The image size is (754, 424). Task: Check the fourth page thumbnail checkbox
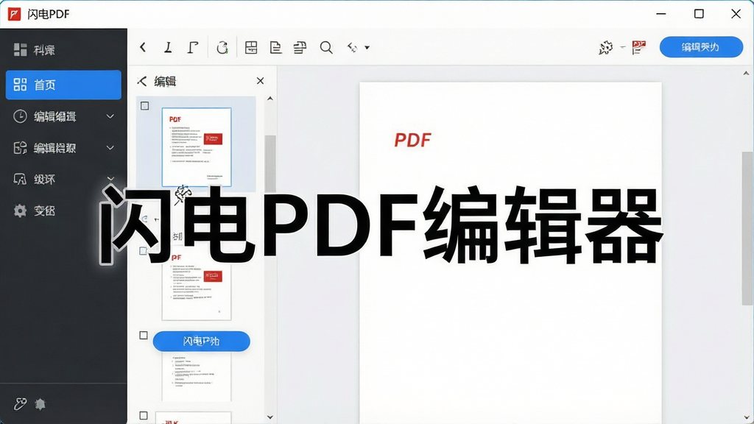point(144,415)
